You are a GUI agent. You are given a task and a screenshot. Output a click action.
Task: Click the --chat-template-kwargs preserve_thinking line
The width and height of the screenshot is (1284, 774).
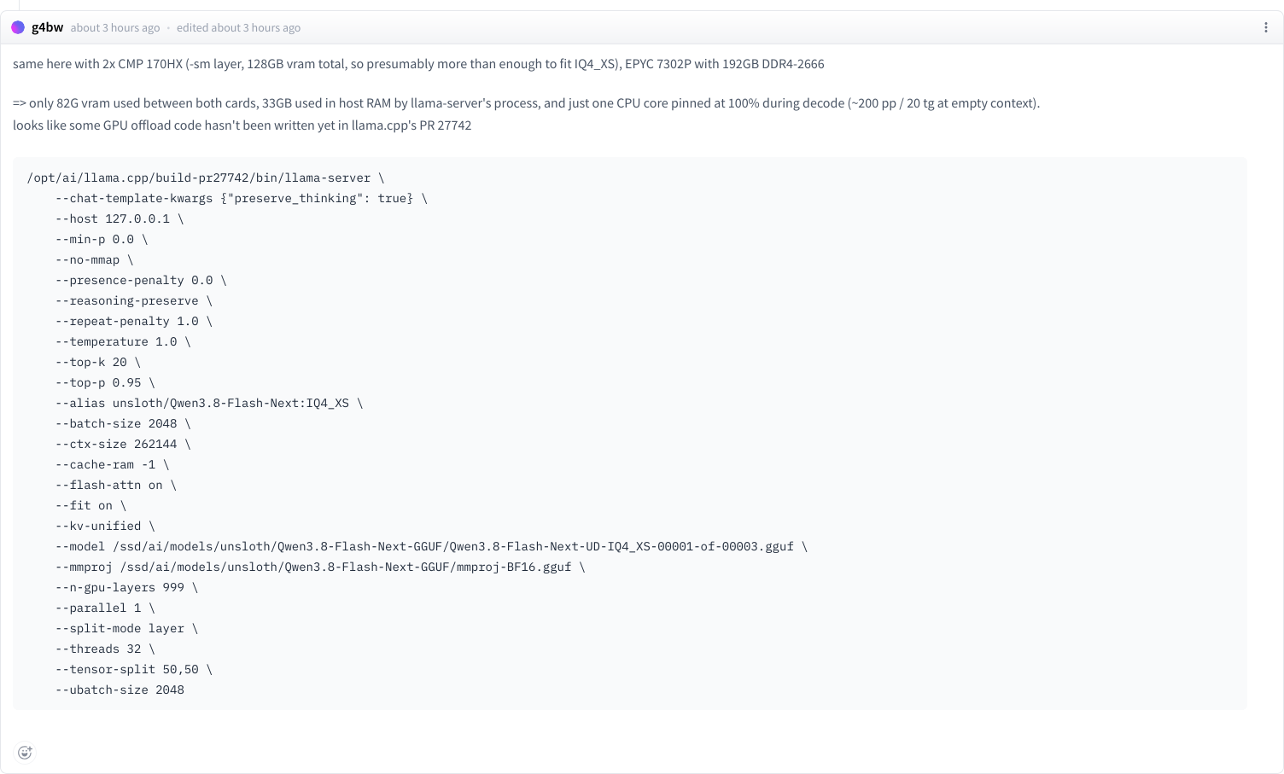click(x=242, y=198)
